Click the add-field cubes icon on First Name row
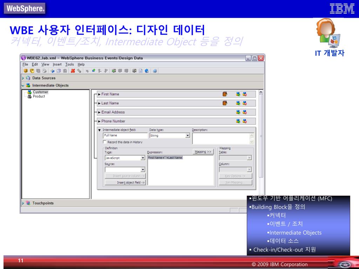359x269 pixels. click(x=238, y=94)
